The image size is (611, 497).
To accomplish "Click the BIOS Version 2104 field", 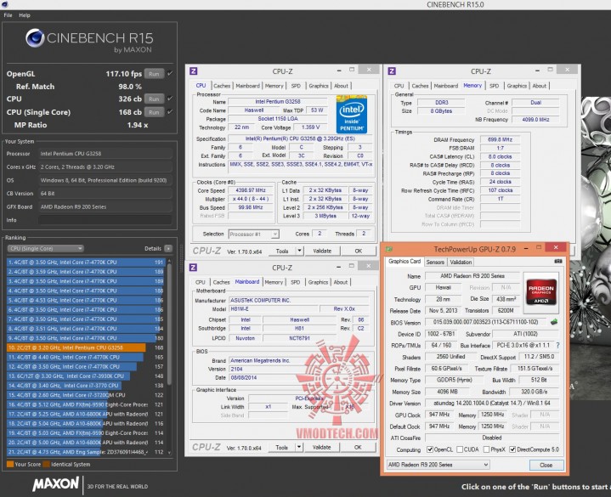I will pyautogui.click(x=299, y=369).
